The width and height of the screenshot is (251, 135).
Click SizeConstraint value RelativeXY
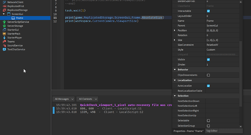222,45
